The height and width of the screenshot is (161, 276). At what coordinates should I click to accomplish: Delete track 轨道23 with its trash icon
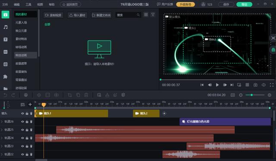(x=31, y=146)
